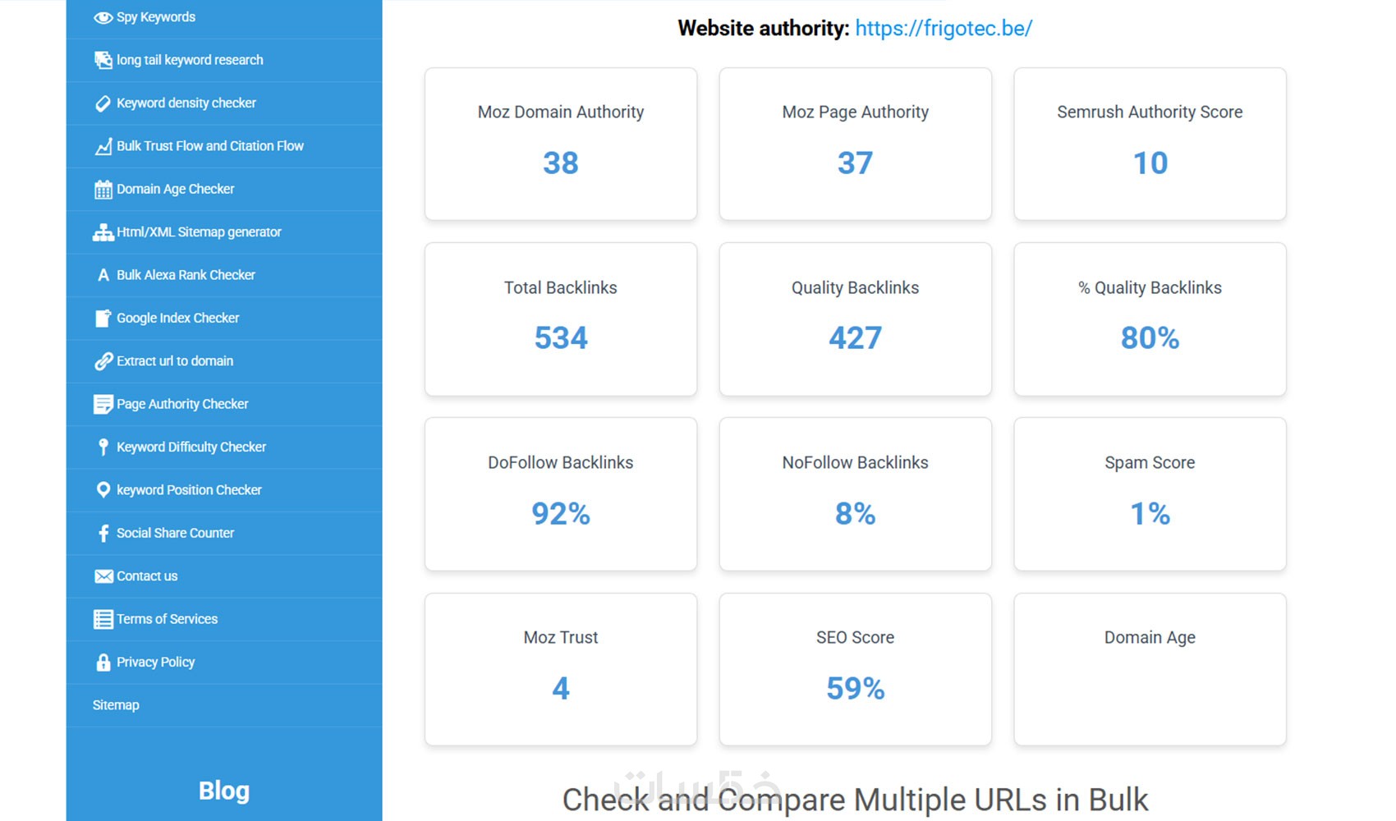
Task: Visit the frigotec.be website link
Action: (x=944, y=29)
